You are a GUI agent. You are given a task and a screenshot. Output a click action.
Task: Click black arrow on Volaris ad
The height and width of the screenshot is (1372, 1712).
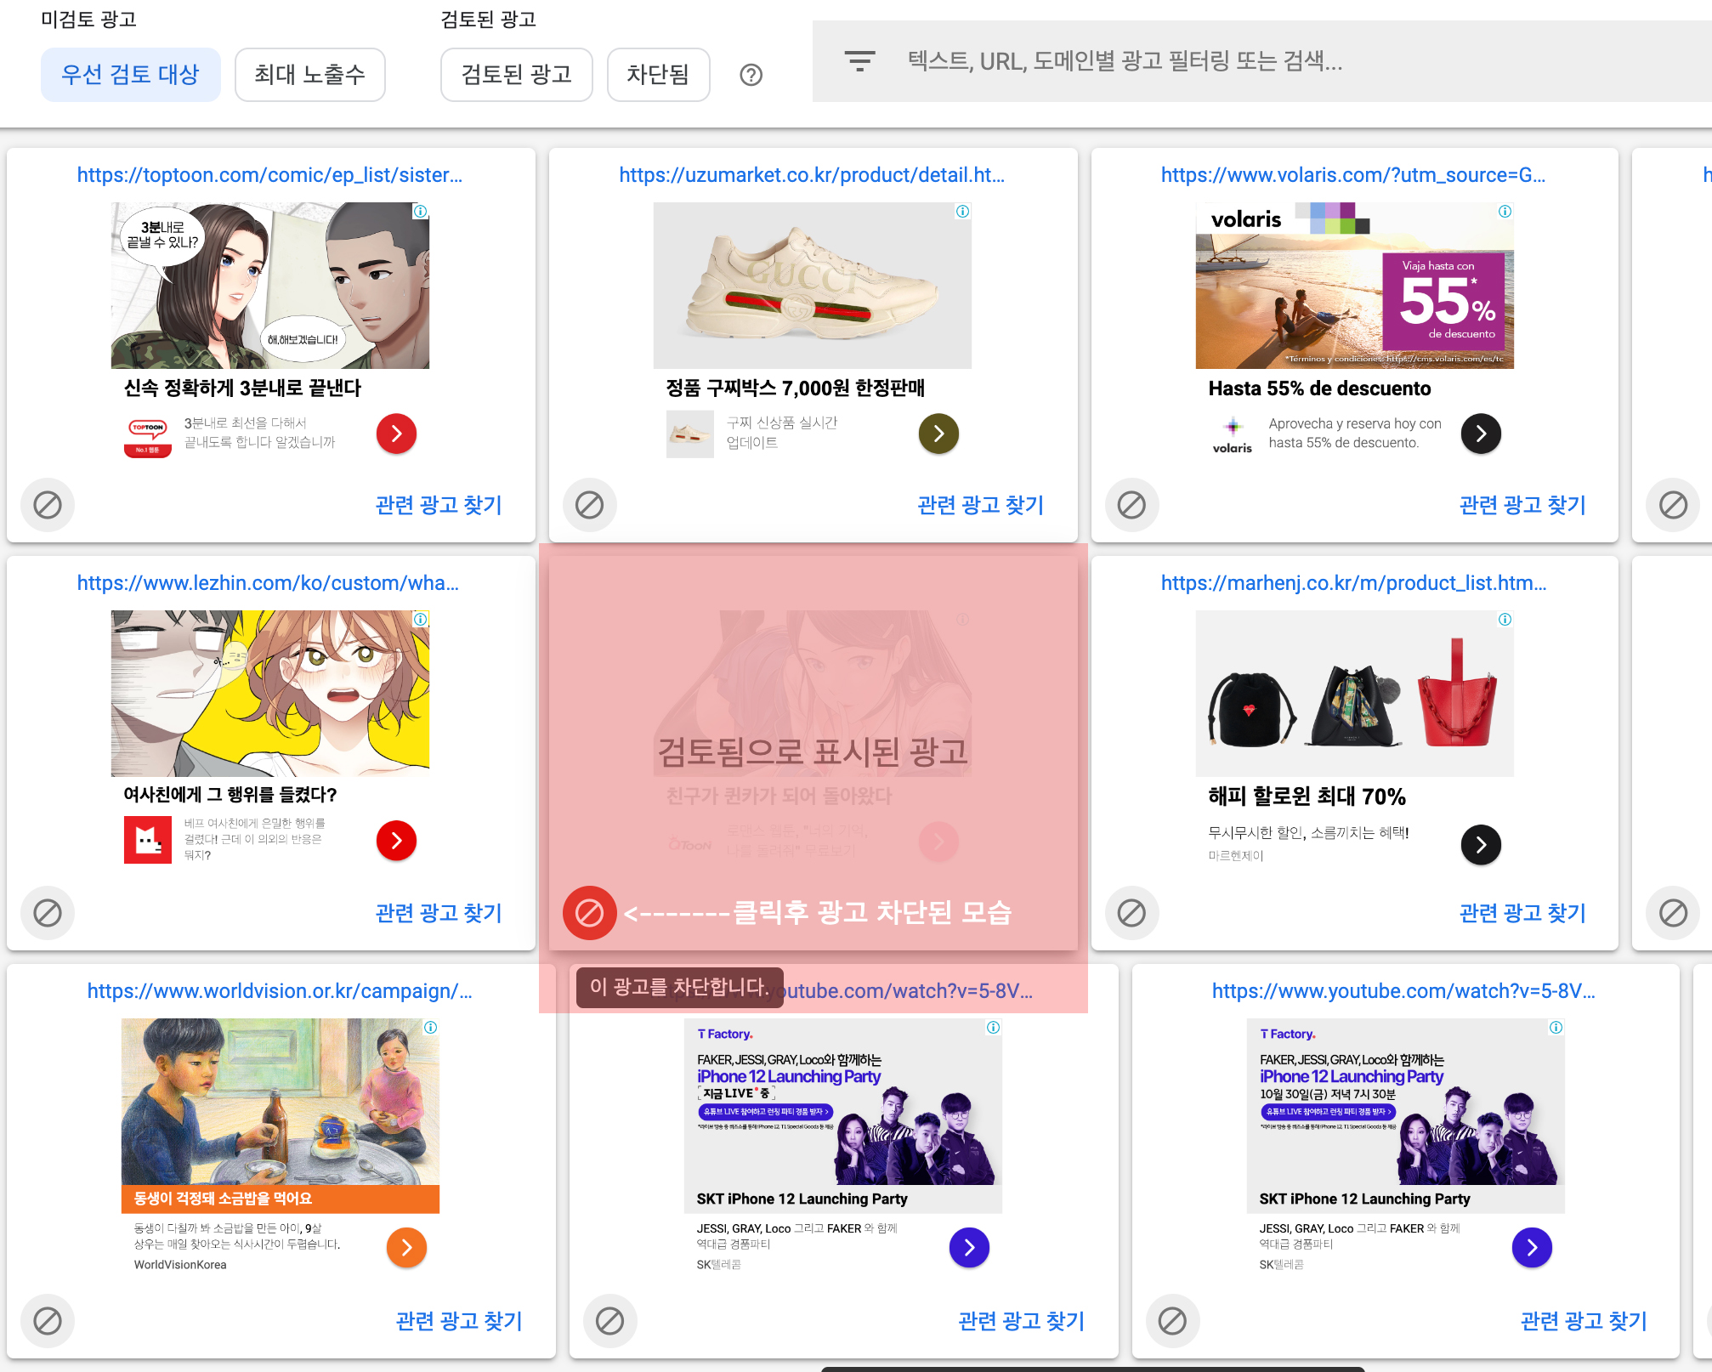[1481, 434]
